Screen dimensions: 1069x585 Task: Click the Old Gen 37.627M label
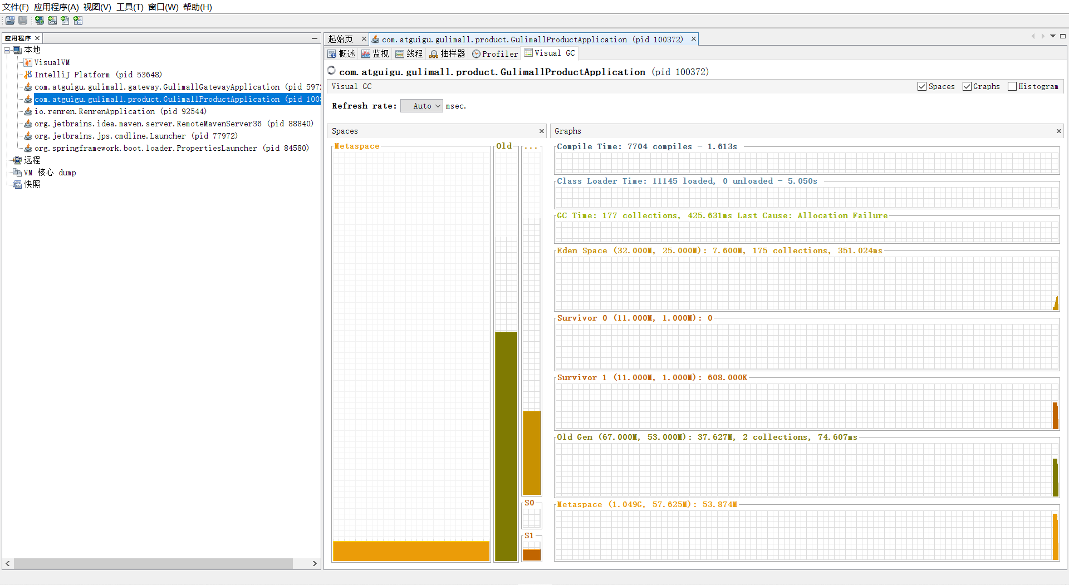(707, 437)
